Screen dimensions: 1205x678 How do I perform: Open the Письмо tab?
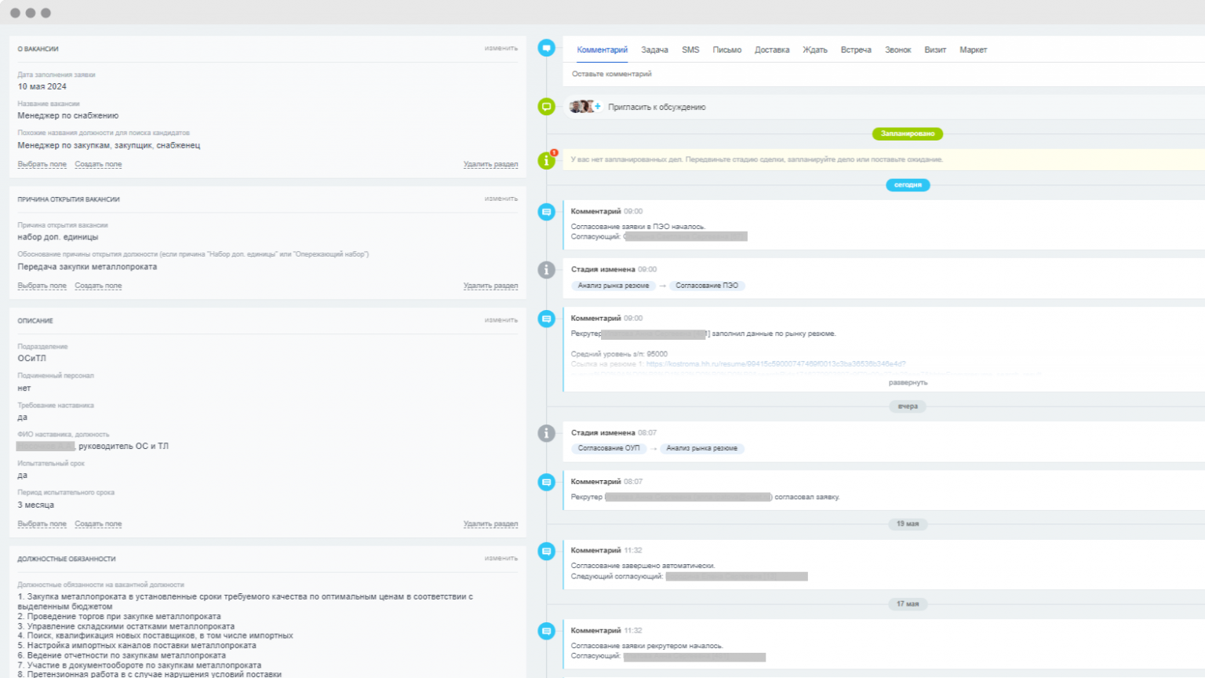click(726, 49)
